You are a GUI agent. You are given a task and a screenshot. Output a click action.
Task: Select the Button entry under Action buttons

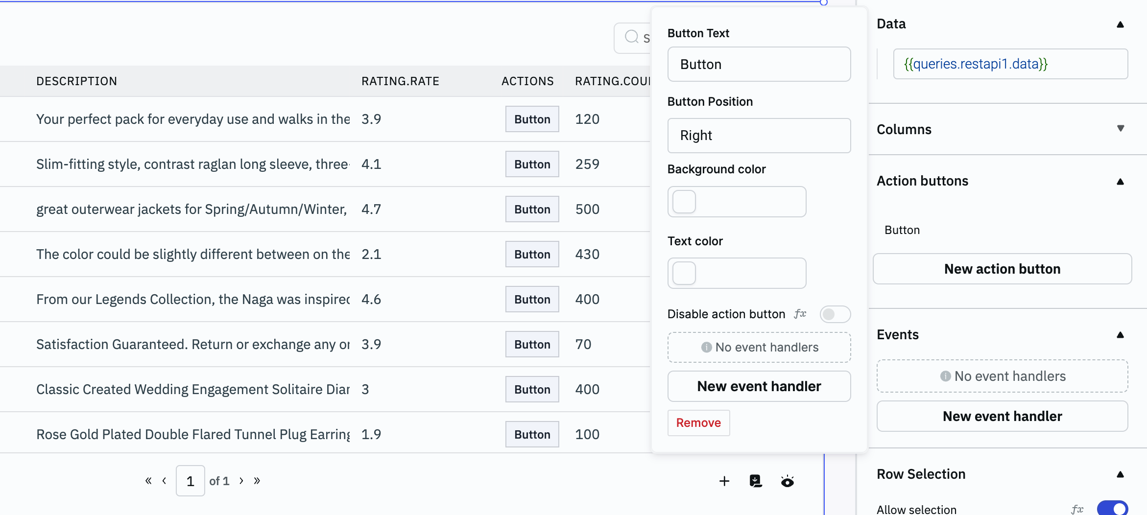pos(902,230)
